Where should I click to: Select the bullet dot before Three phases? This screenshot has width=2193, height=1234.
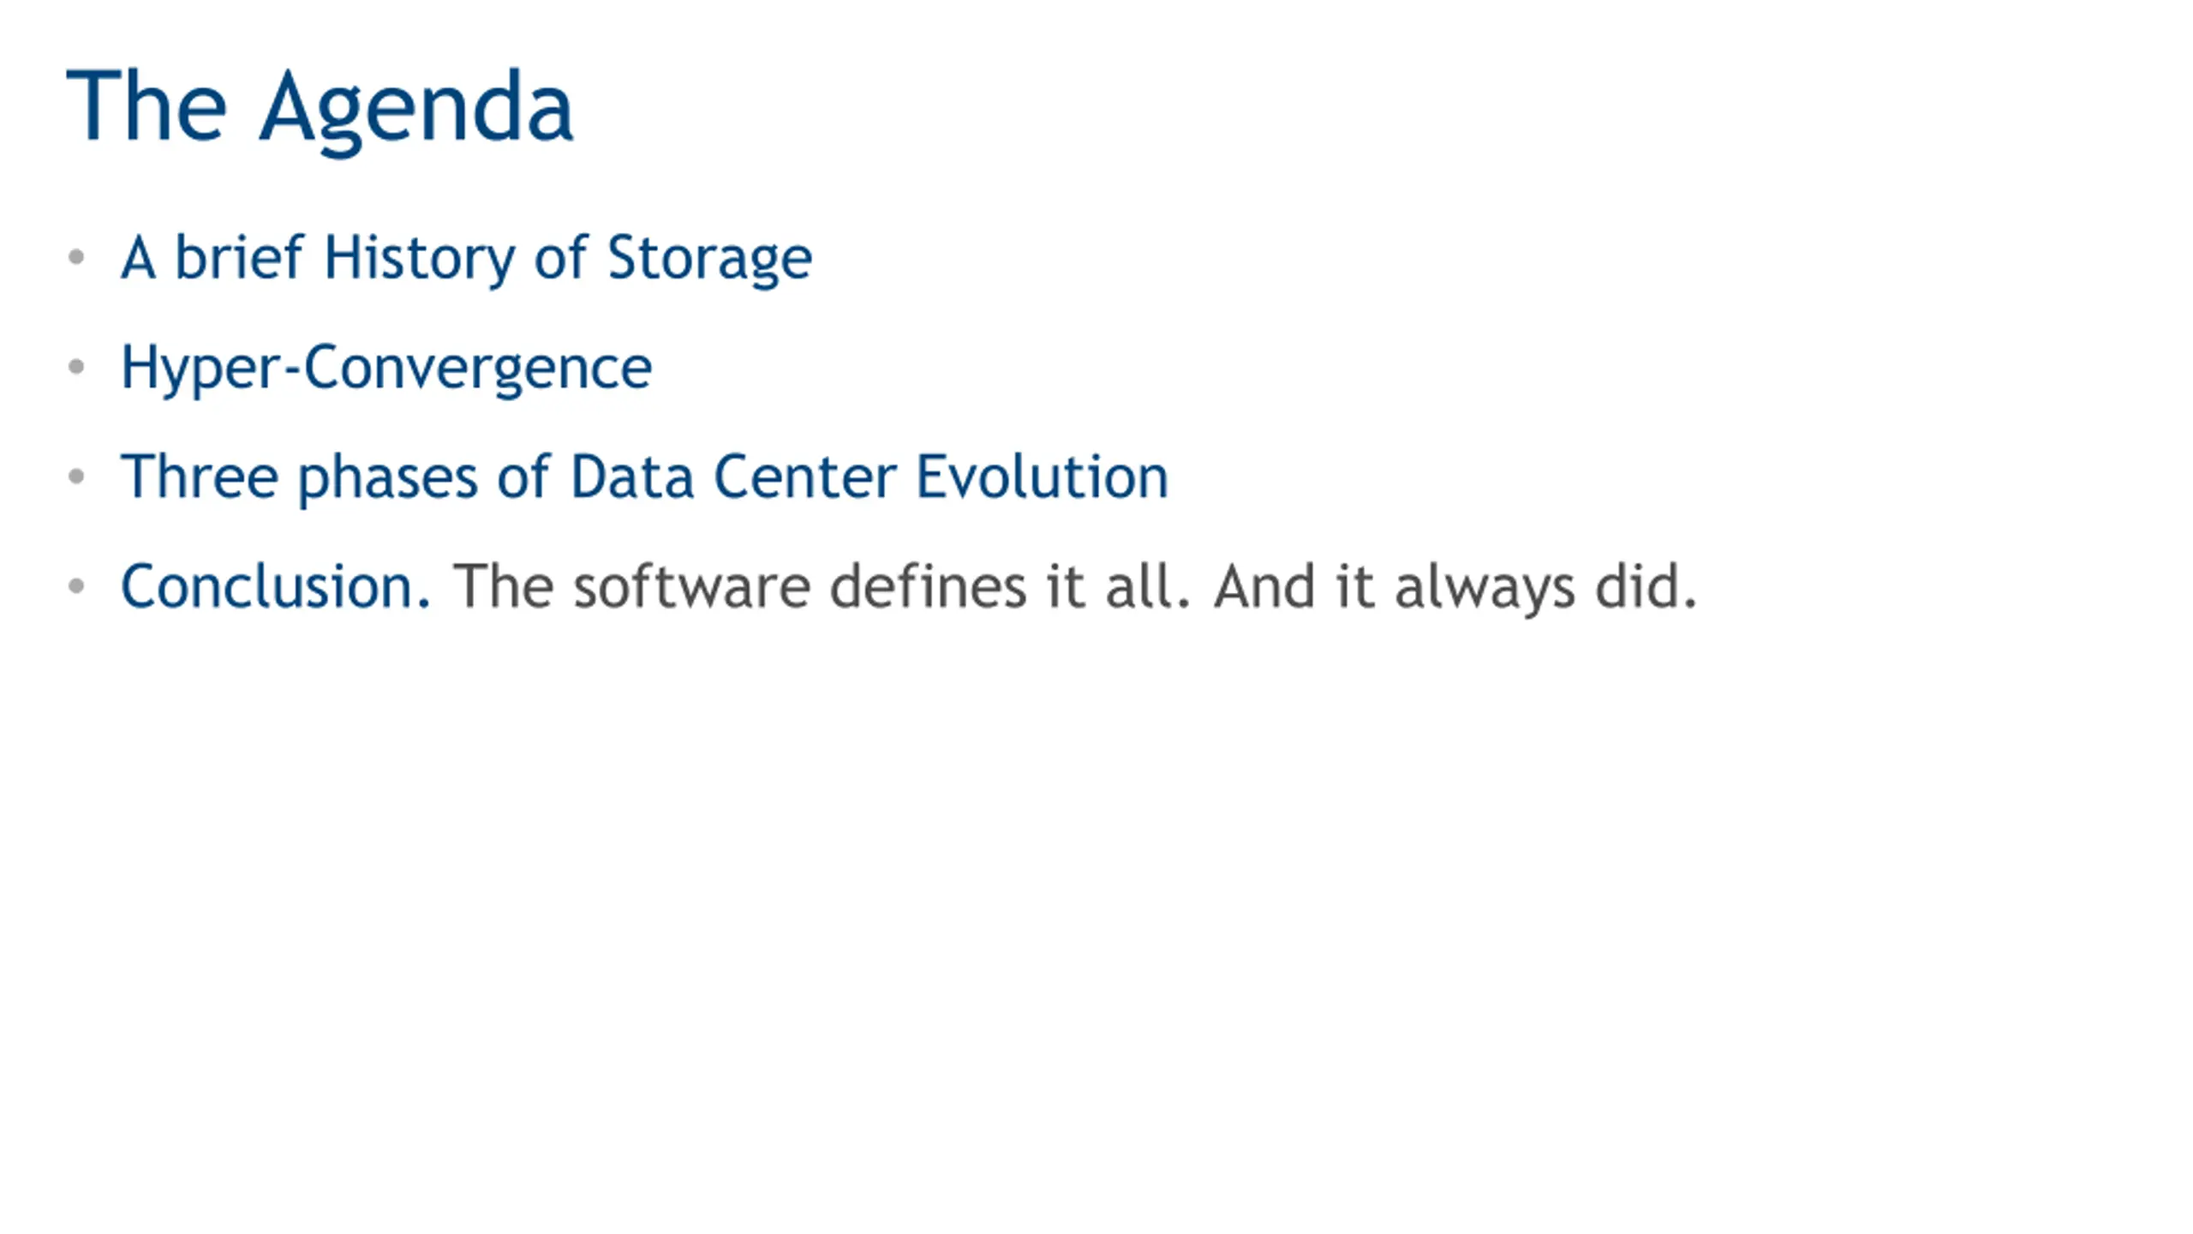76,476
